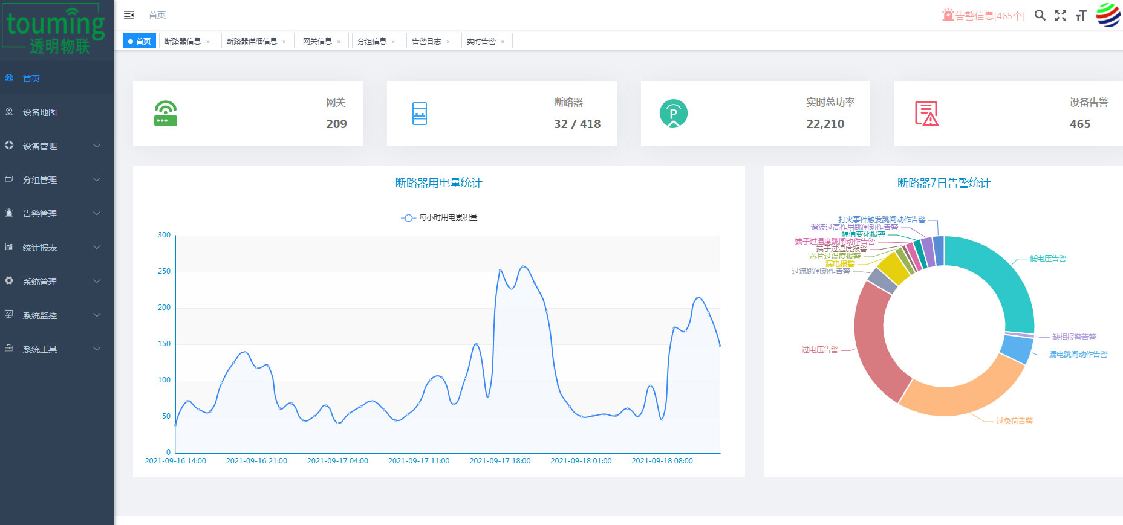Toggle fullscreen mode icon
Viewport: 1123px width, 525px height.
click(x=1061, y=16)
